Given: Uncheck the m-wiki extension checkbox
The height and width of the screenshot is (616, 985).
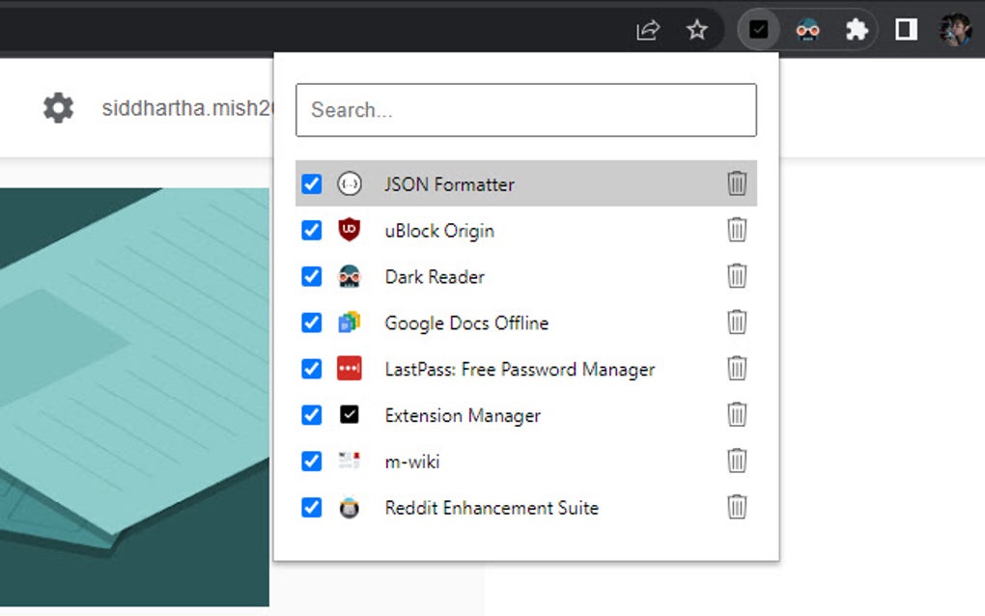Looking at the screenshot, I should tap(311, 462).
